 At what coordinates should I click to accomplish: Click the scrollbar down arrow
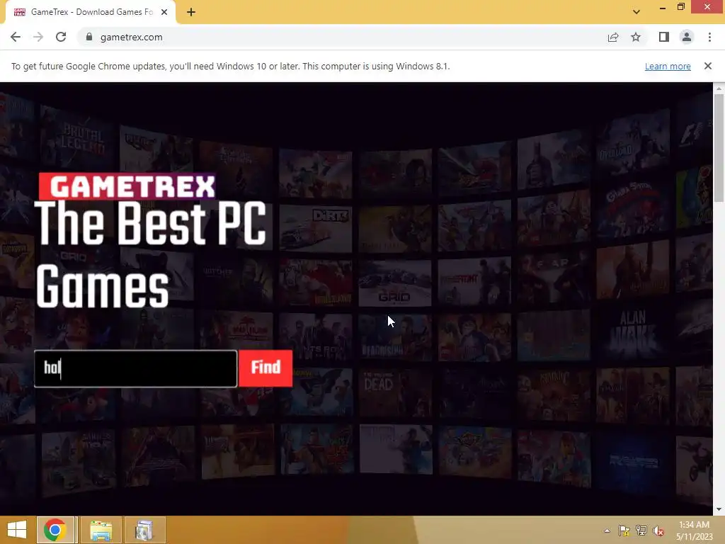point(719,509)
